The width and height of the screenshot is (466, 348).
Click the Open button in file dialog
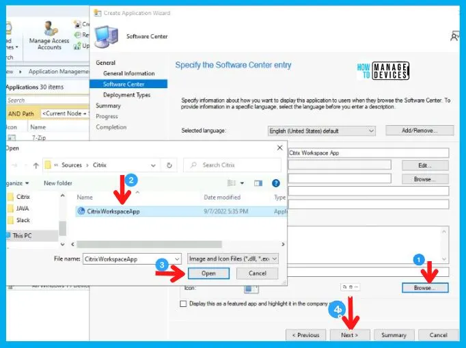pos(208,273)
